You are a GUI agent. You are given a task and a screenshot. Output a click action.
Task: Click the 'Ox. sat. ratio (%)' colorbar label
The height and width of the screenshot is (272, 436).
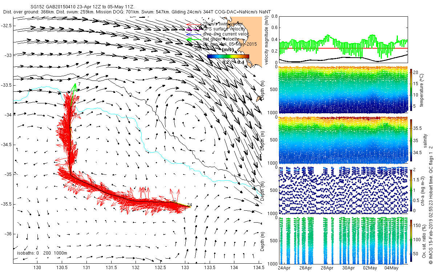[x=424, y=240]
